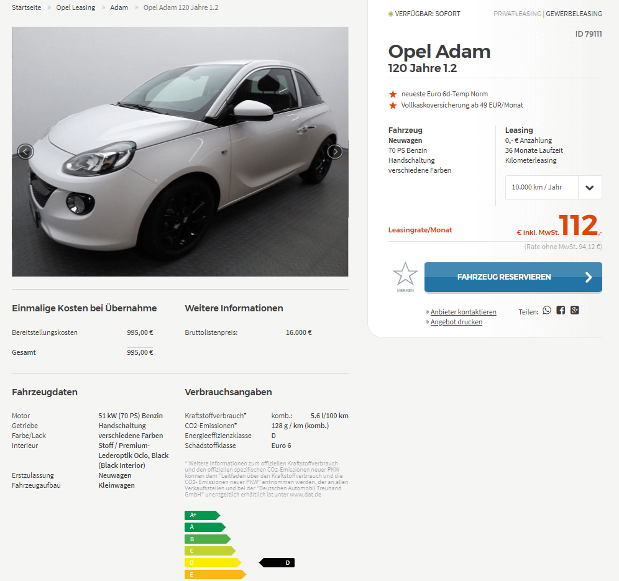Viewport: 619px width, 581px height.
Task: Save vehicle with Merken star
Action: 405,277
